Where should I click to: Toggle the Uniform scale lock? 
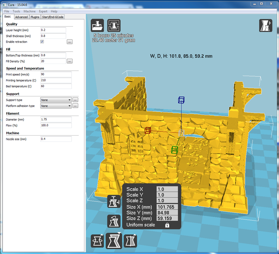tap(167, 225)
